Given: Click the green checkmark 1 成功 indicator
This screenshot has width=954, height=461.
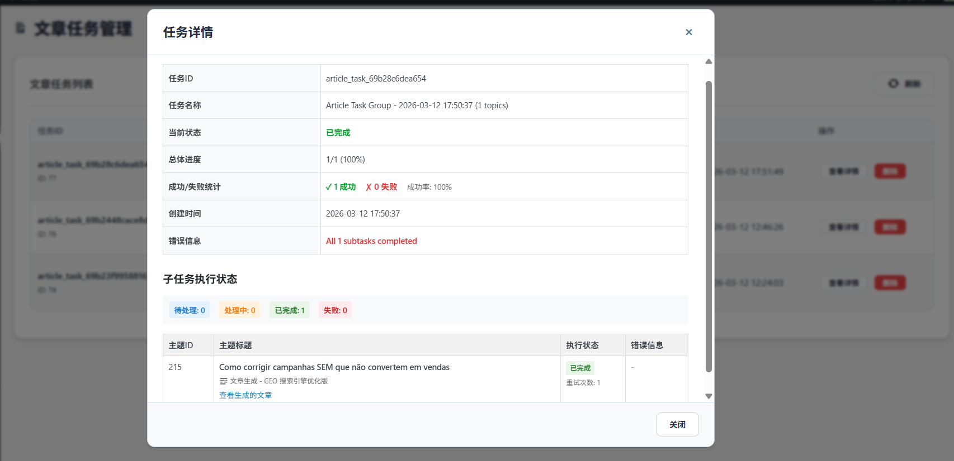Looking at the screenshot, I should click(x=341, y=187).
